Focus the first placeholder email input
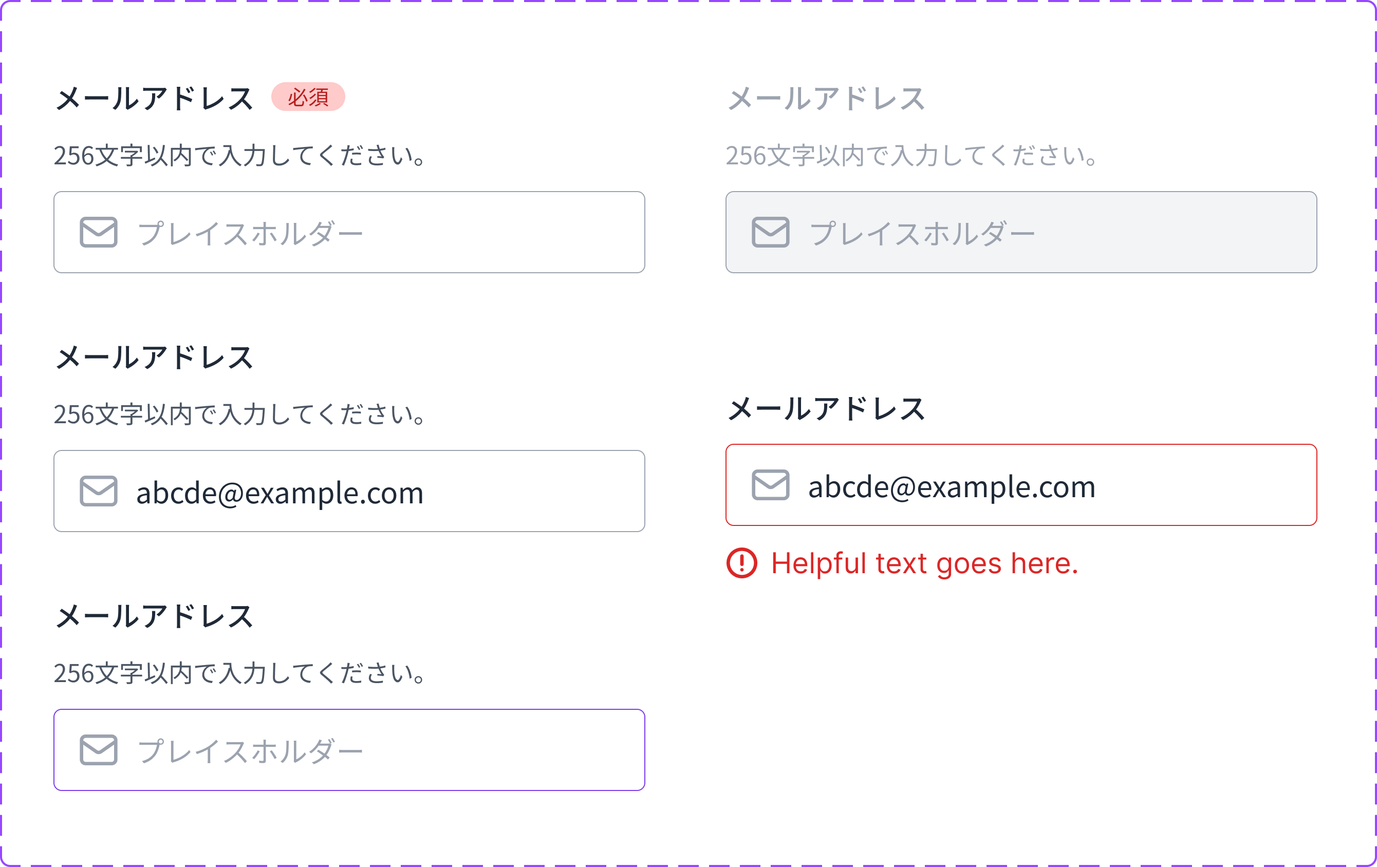 pos(389,232)
